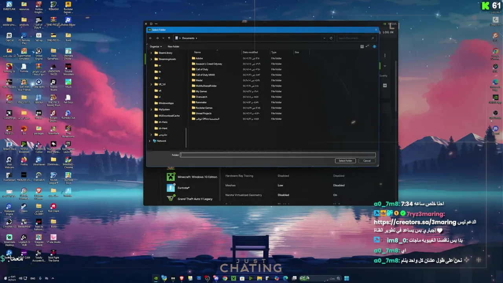Sort by the Name column header
The image size is (503, 283).
pyautogui.click(x=197, y=52)
